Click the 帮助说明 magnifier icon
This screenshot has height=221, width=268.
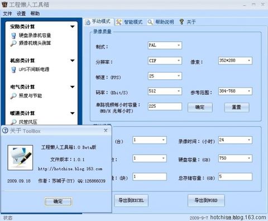pyautogui.click(x=150, y=22)
